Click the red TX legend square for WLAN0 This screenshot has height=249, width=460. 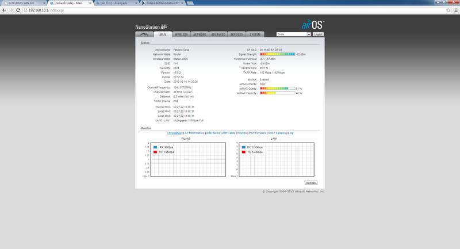click(x=155, y=152)
